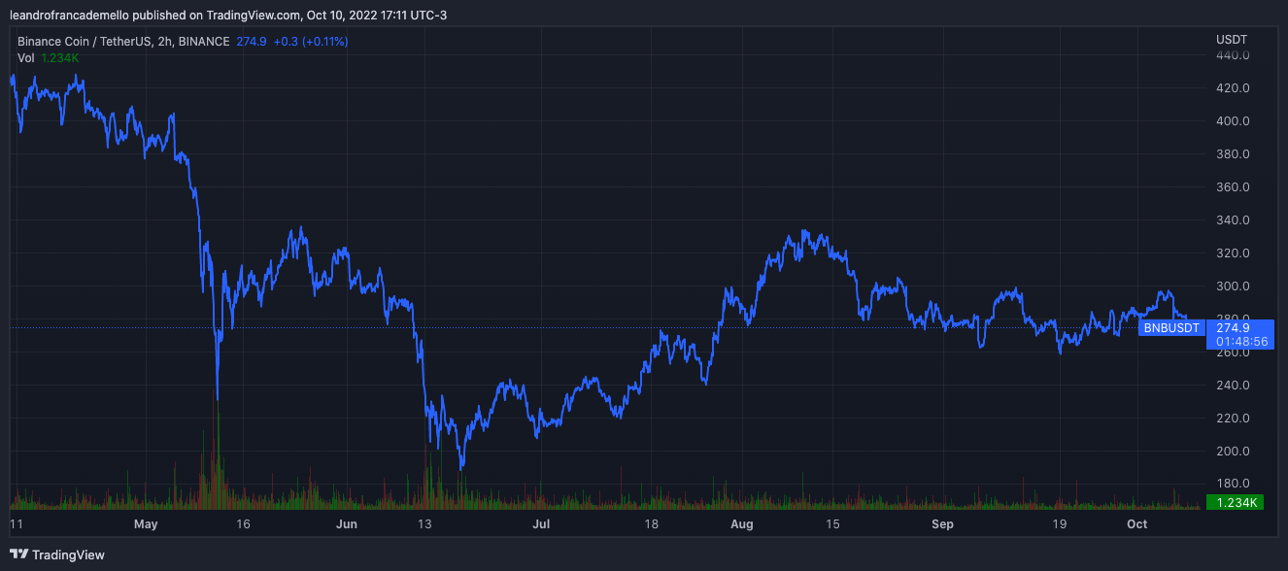The width and height of the screenshot is (1288, 571).
Task: Click the 320.0 price axis label
Action: [x=1232, y=253]
